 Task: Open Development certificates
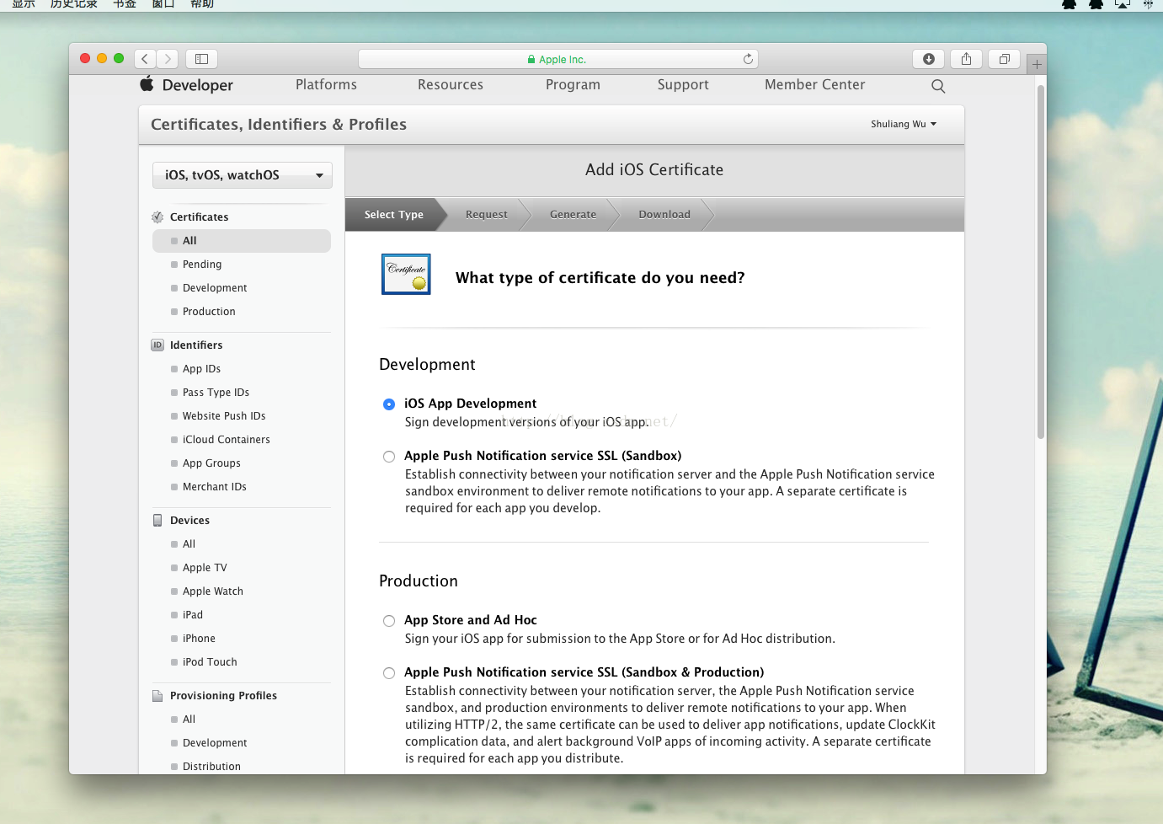(215, 288)
